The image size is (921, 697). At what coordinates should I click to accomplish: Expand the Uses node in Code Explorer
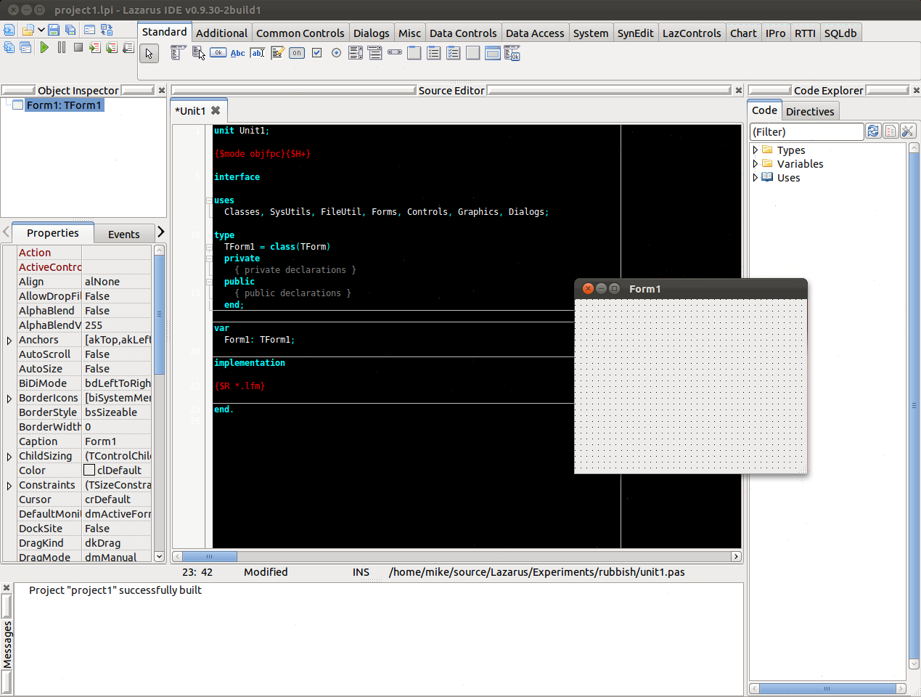click(755, 177)
